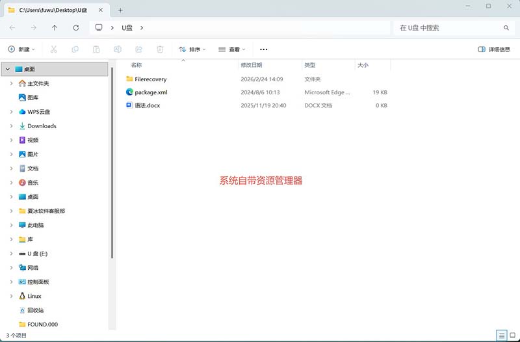The height and width of the screenshot is (342, 520).
Task: Click the search magnifier icon
Action: [506, 28]
